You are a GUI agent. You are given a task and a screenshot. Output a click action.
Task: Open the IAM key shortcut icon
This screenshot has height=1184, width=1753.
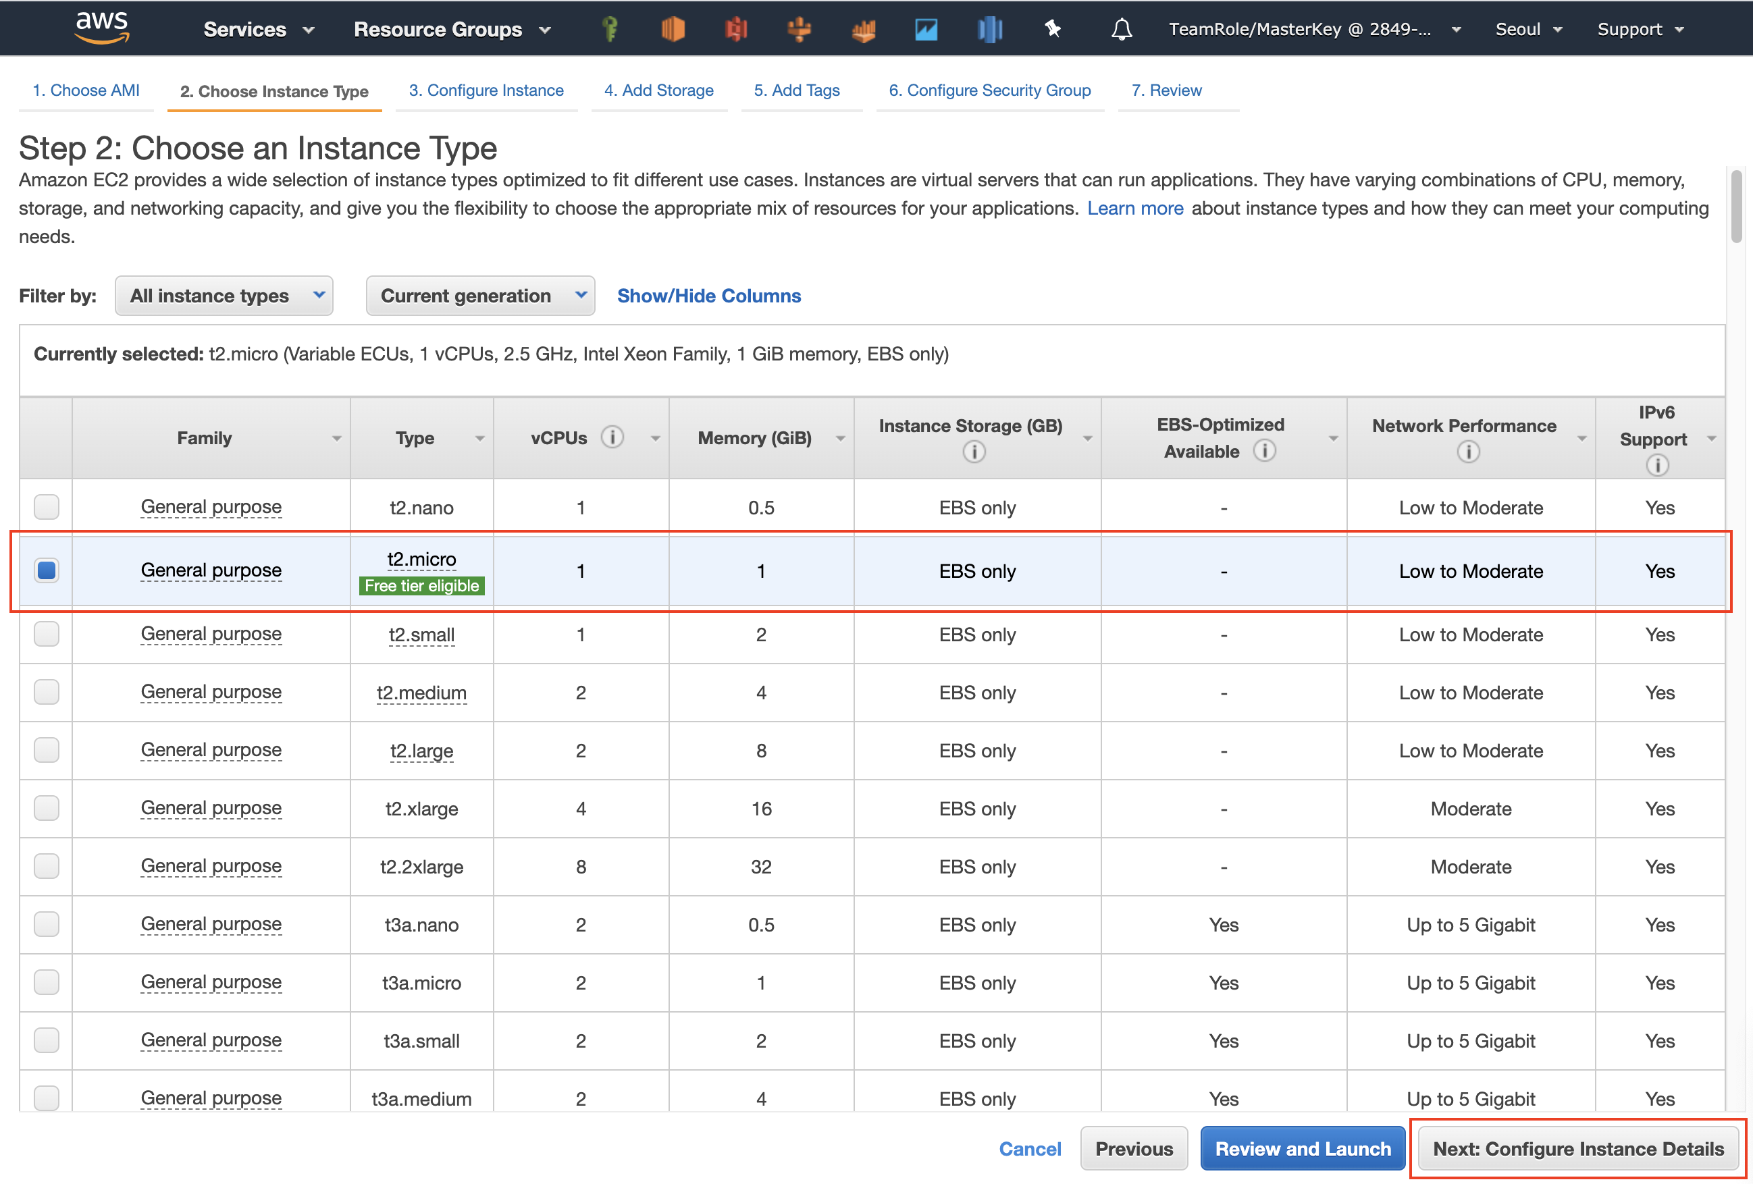click(x=610, y=30)
